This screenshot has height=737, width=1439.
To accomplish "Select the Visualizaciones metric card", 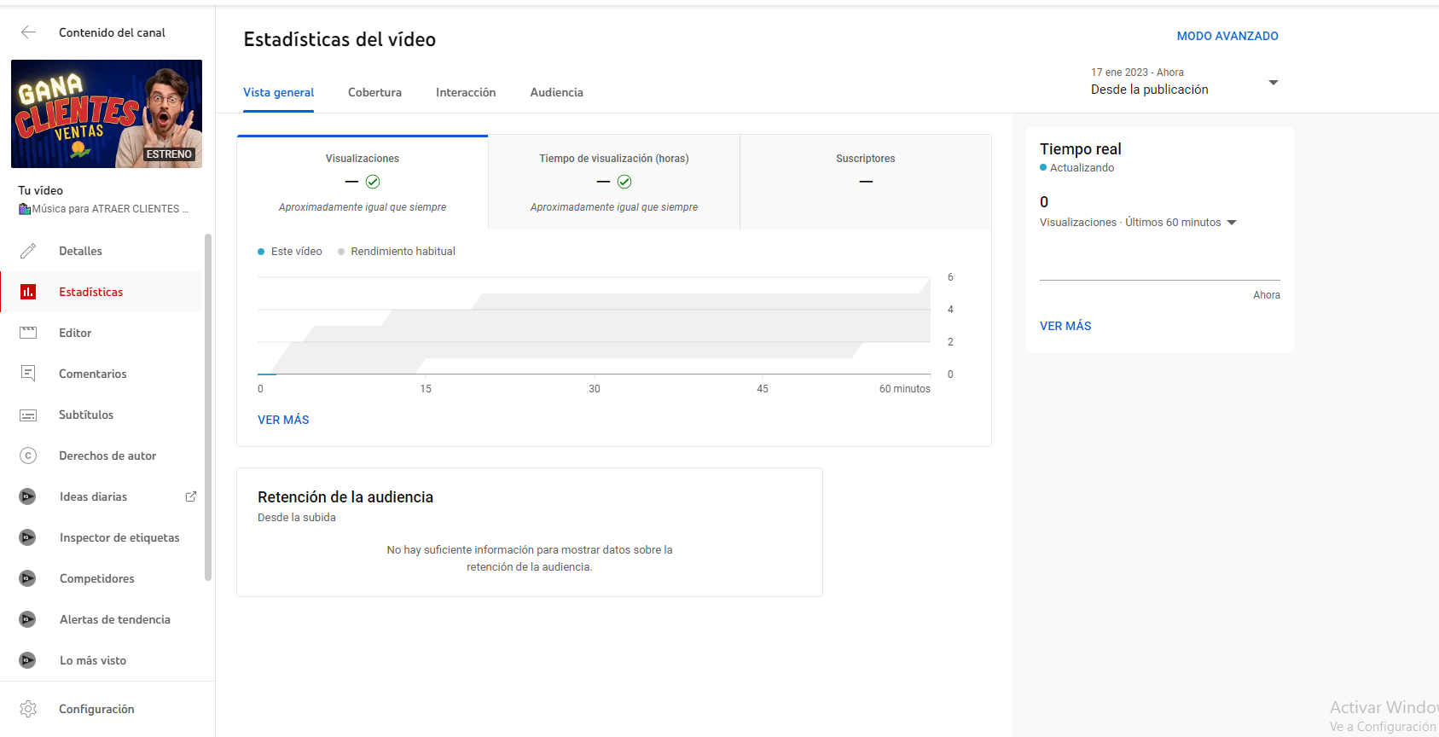I will point(363,183).
